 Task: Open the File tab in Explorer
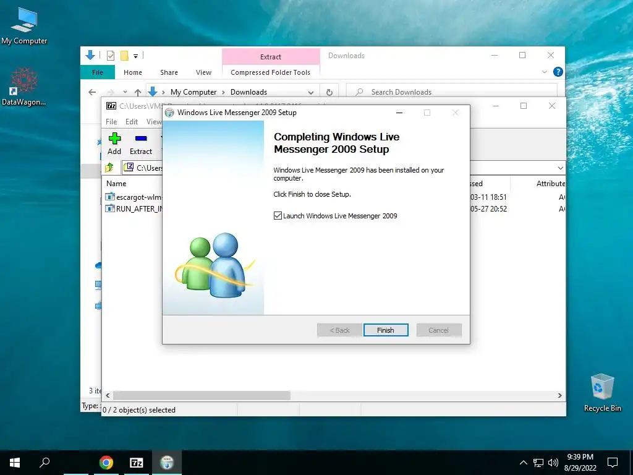98,72
